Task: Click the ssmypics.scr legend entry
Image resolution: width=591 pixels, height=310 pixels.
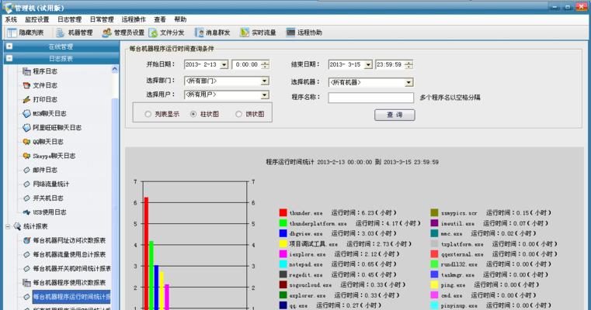Action: click(x=491, y=213)
